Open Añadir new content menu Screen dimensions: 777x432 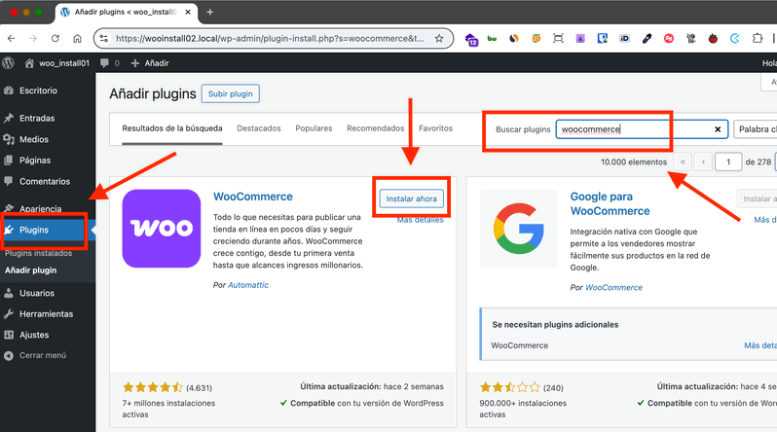[150, 63]
